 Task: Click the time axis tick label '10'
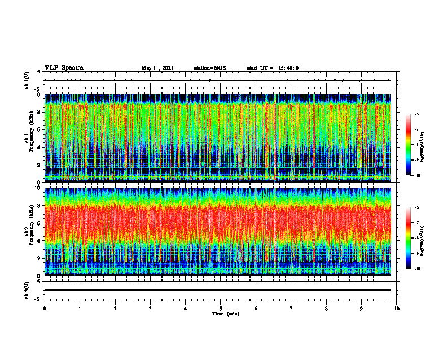point(397,309)
